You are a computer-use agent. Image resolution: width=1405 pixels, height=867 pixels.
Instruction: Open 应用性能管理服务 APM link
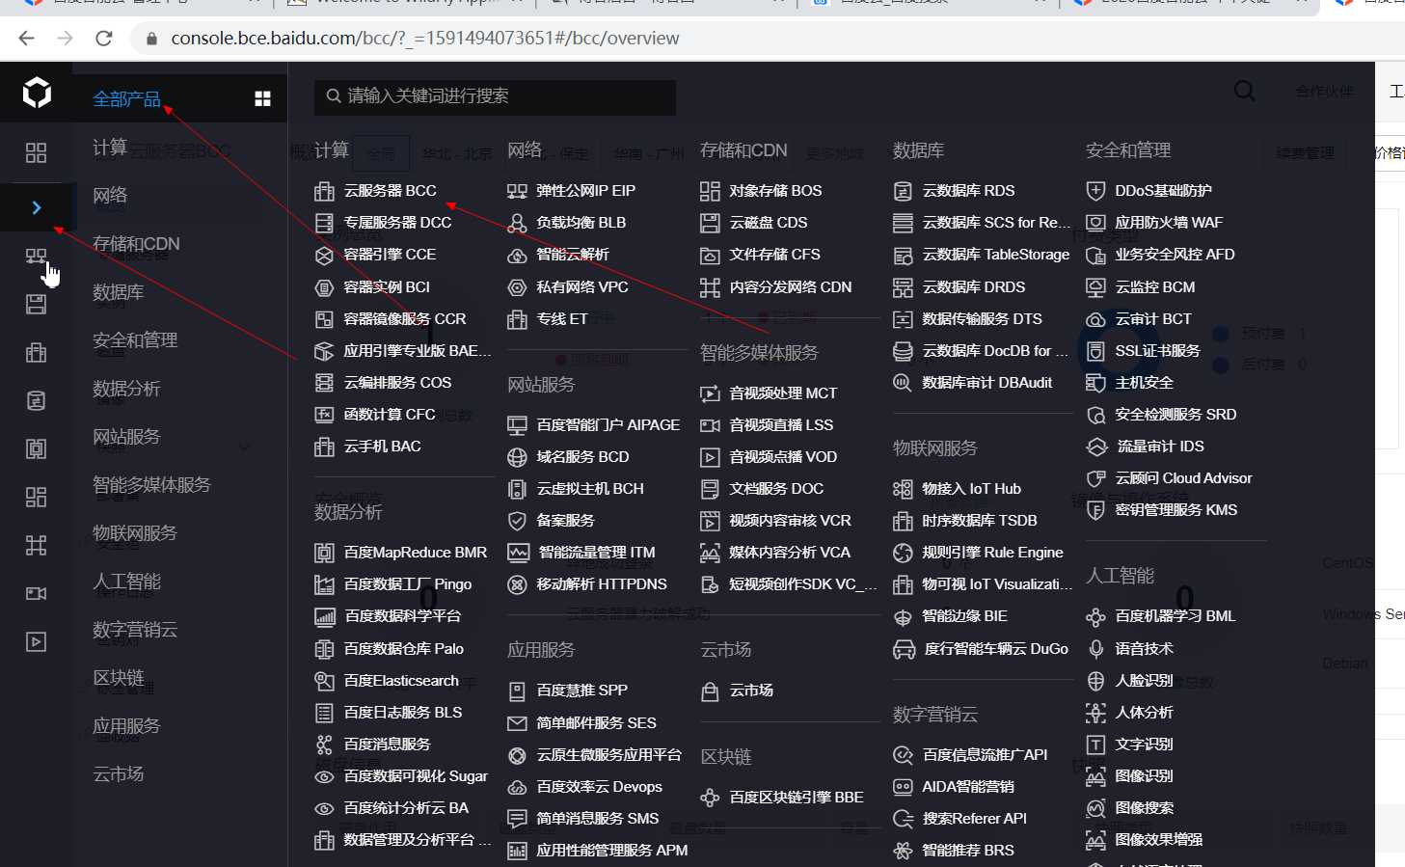click(612, 851)
